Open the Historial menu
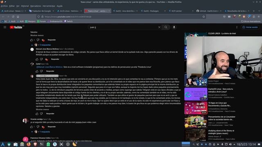 [25, 6]
